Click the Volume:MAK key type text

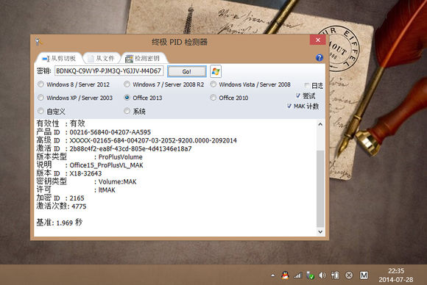click(117, 181)
